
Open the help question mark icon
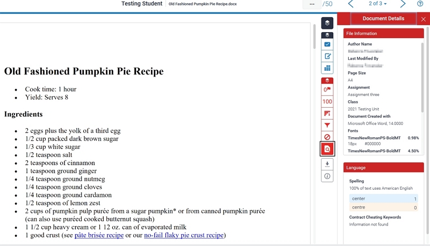(420, 4)
